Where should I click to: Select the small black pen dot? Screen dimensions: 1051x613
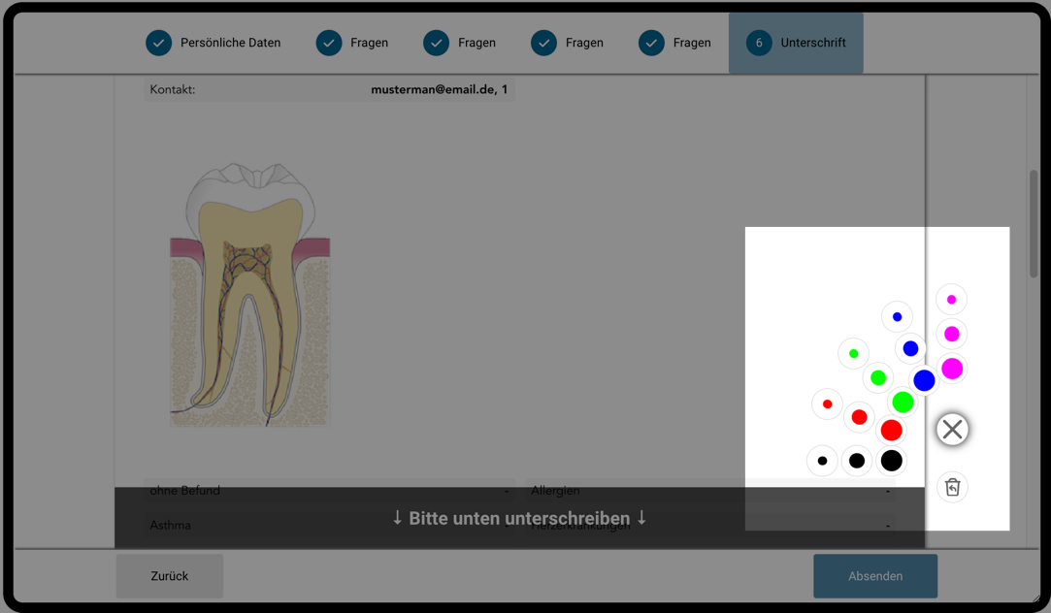(822, 461)
